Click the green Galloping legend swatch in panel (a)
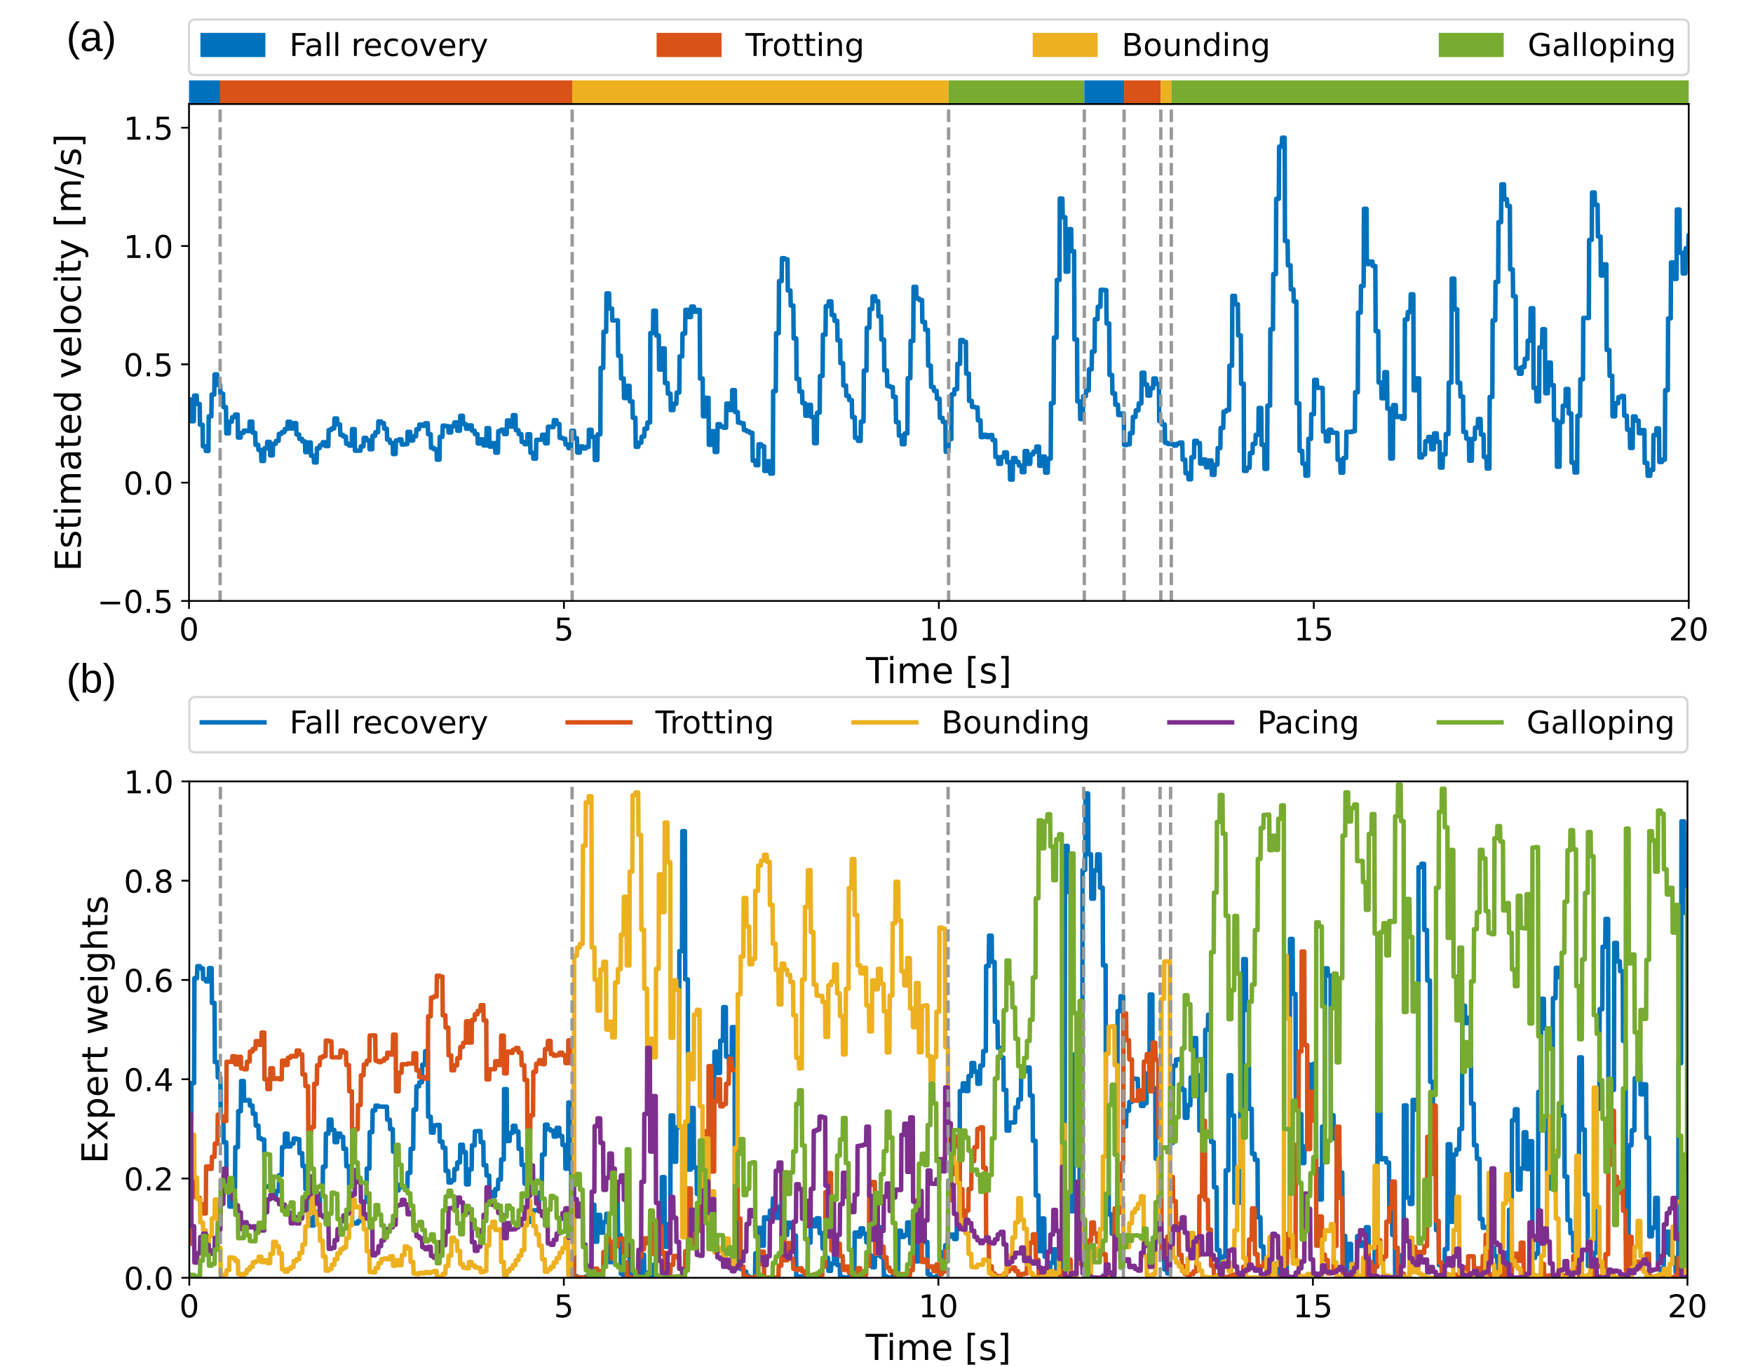The width and height of the screenshot is (1739, 1367). [1470, 45]
